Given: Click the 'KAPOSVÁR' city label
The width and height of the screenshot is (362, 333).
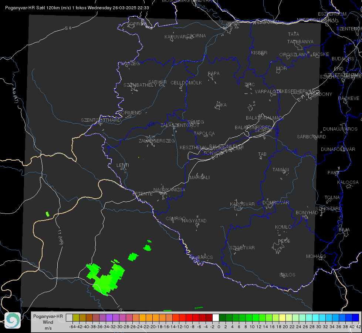Looking at the screenshot, I should point(242,204).
